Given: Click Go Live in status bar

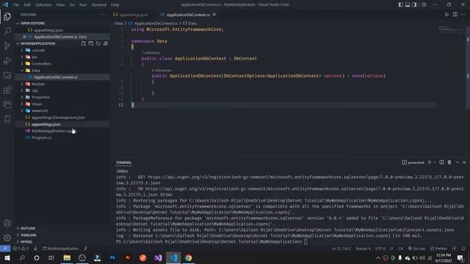Looking at the screenshot, I should 416,249.
